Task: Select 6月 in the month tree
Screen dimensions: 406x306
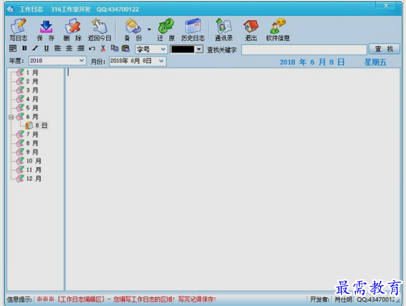Action: [32, 117]
